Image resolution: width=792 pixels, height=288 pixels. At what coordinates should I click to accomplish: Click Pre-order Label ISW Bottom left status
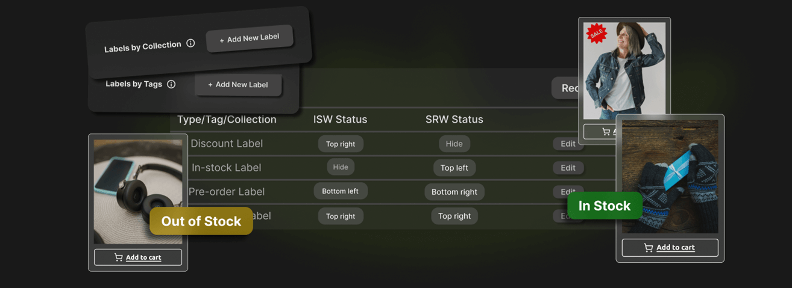click(341, 191)
